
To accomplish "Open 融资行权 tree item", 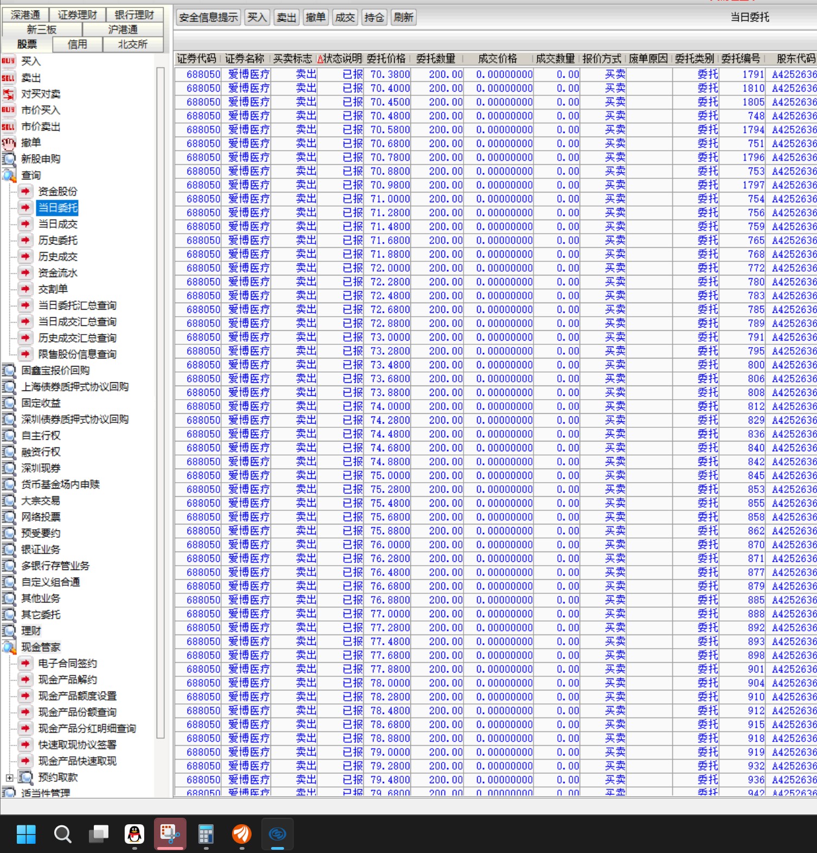I will pos(41,452).
